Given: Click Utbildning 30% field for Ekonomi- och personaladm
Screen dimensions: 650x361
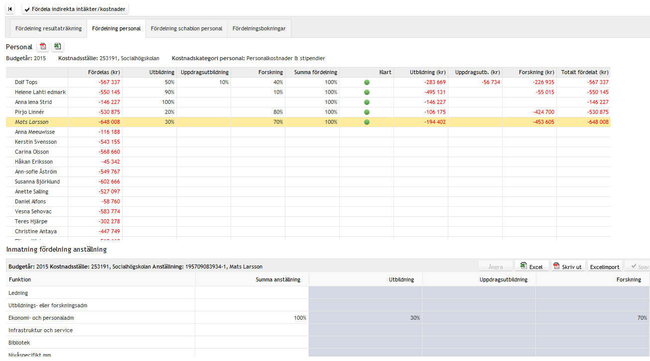Looking at the screenshot, I should tap(366, 318).
